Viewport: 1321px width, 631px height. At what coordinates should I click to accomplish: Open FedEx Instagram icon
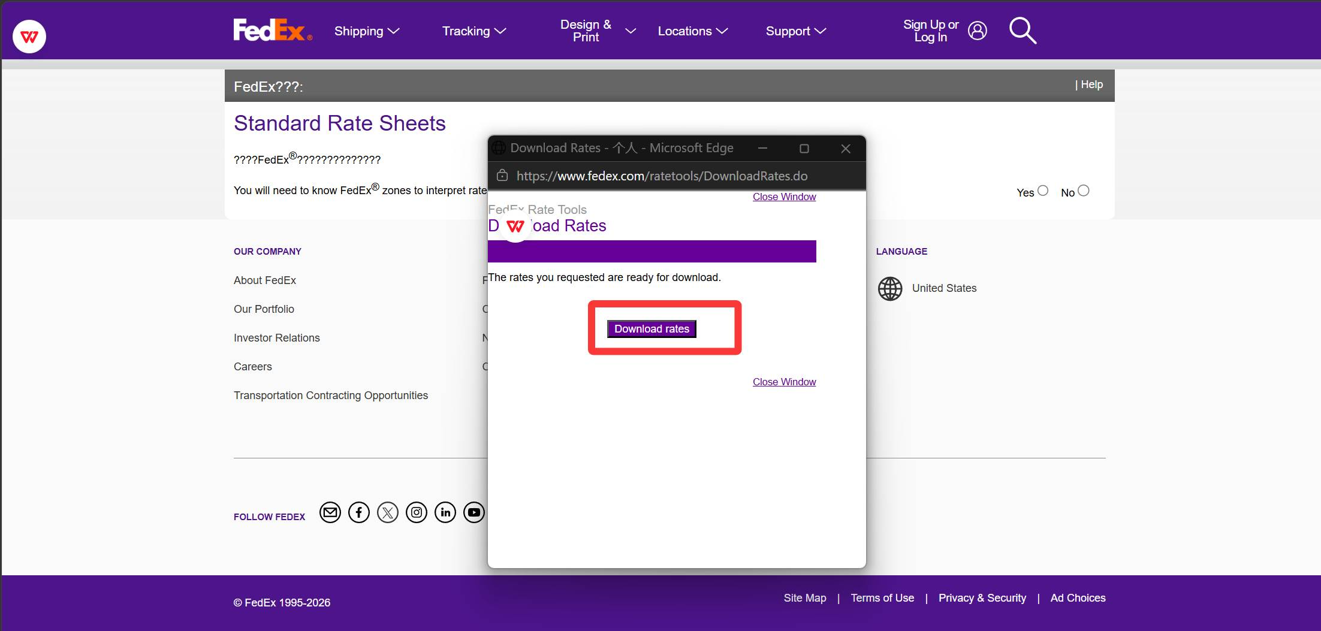tap(417, 512)
